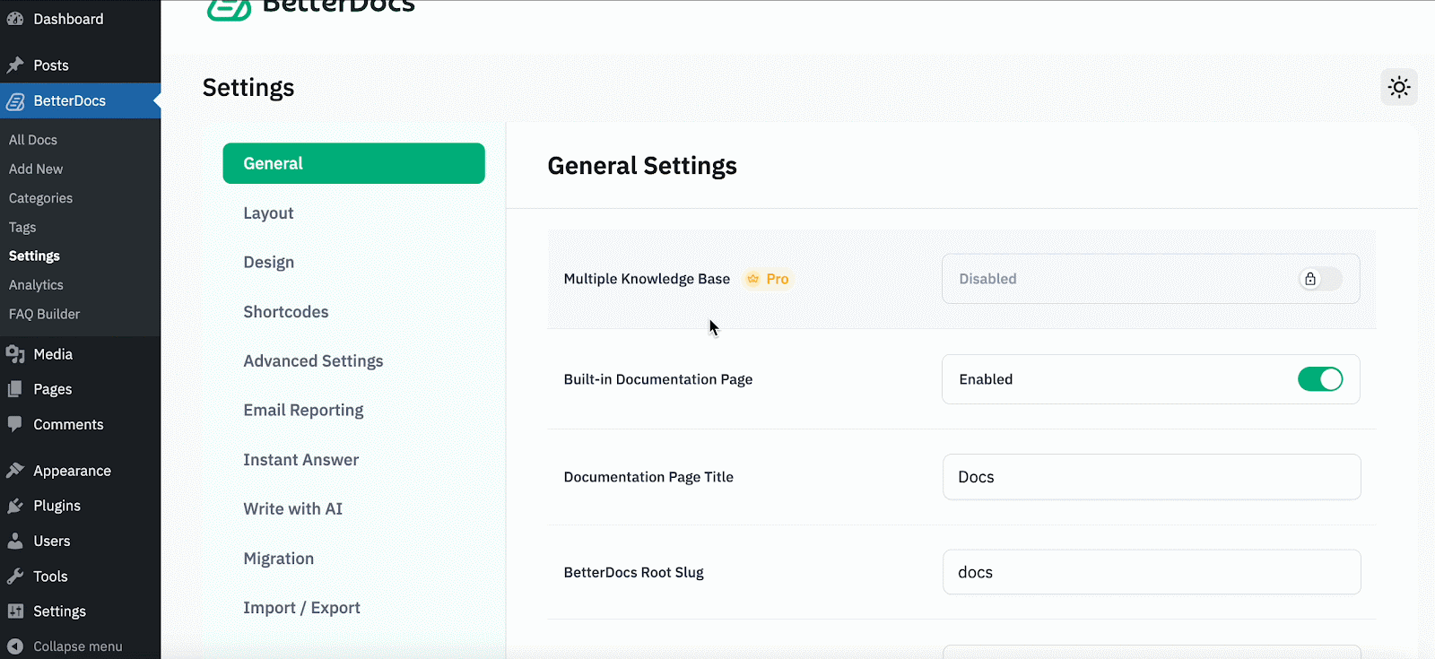Image resolution: width=1435 pixels, height=659 pixels.
Task: Open the General settings tab
Action: [353, 163]
